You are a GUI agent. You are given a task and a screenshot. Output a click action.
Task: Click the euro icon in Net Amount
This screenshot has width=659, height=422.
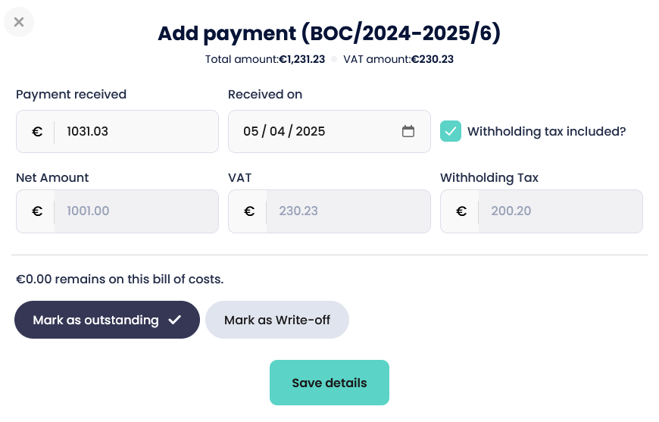pos(36,211)
